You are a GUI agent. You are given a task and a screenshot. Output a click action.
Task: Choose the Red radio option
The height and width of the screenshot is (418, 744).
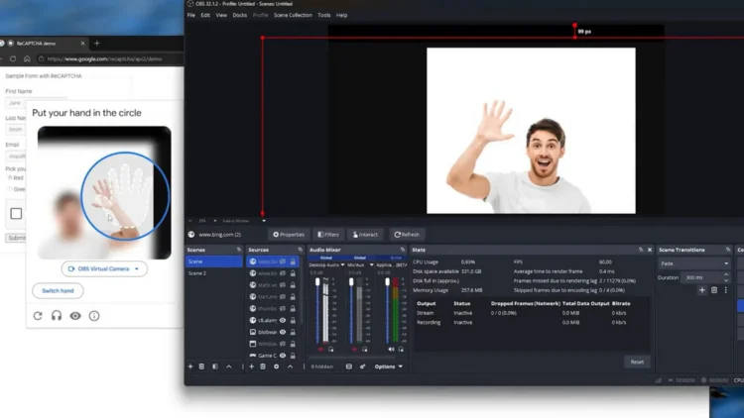(x=10, y=177)
